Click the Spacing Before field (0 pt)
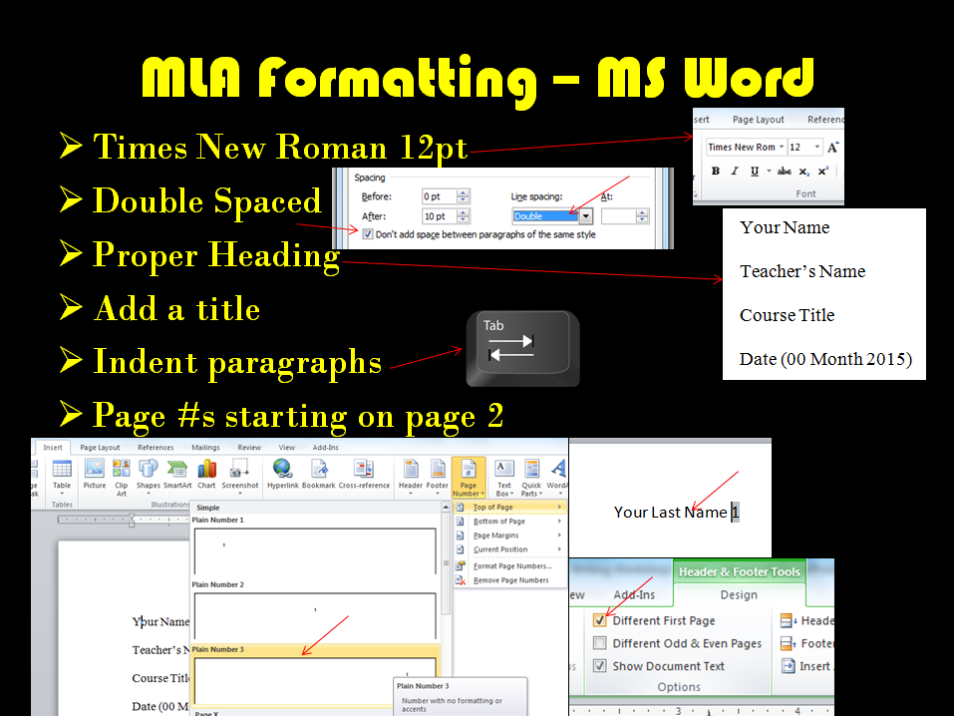The height and width of the screenshot is (716, 954). [440, 196]
